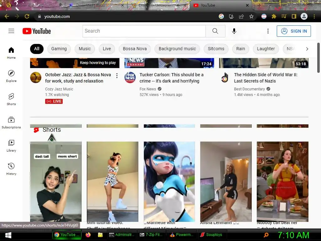The width and height of the screenshot is (321, 241).
Task: Open Chrome profile avatar
Action: pos(304,16)
